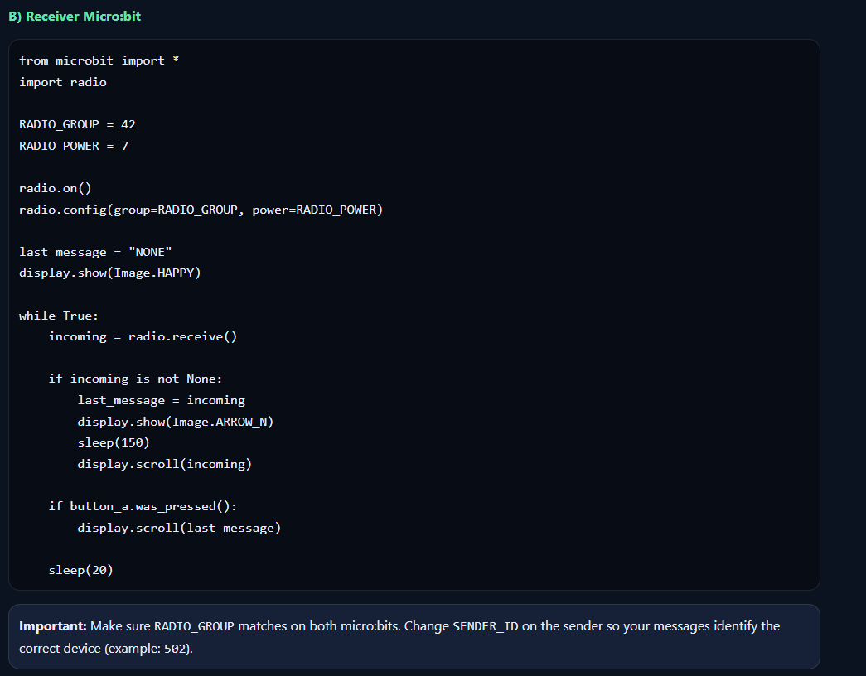Click the "RADIO_POWER = 7" assignment line
This screenshot has width=866, height=676.
coord(74,146)
